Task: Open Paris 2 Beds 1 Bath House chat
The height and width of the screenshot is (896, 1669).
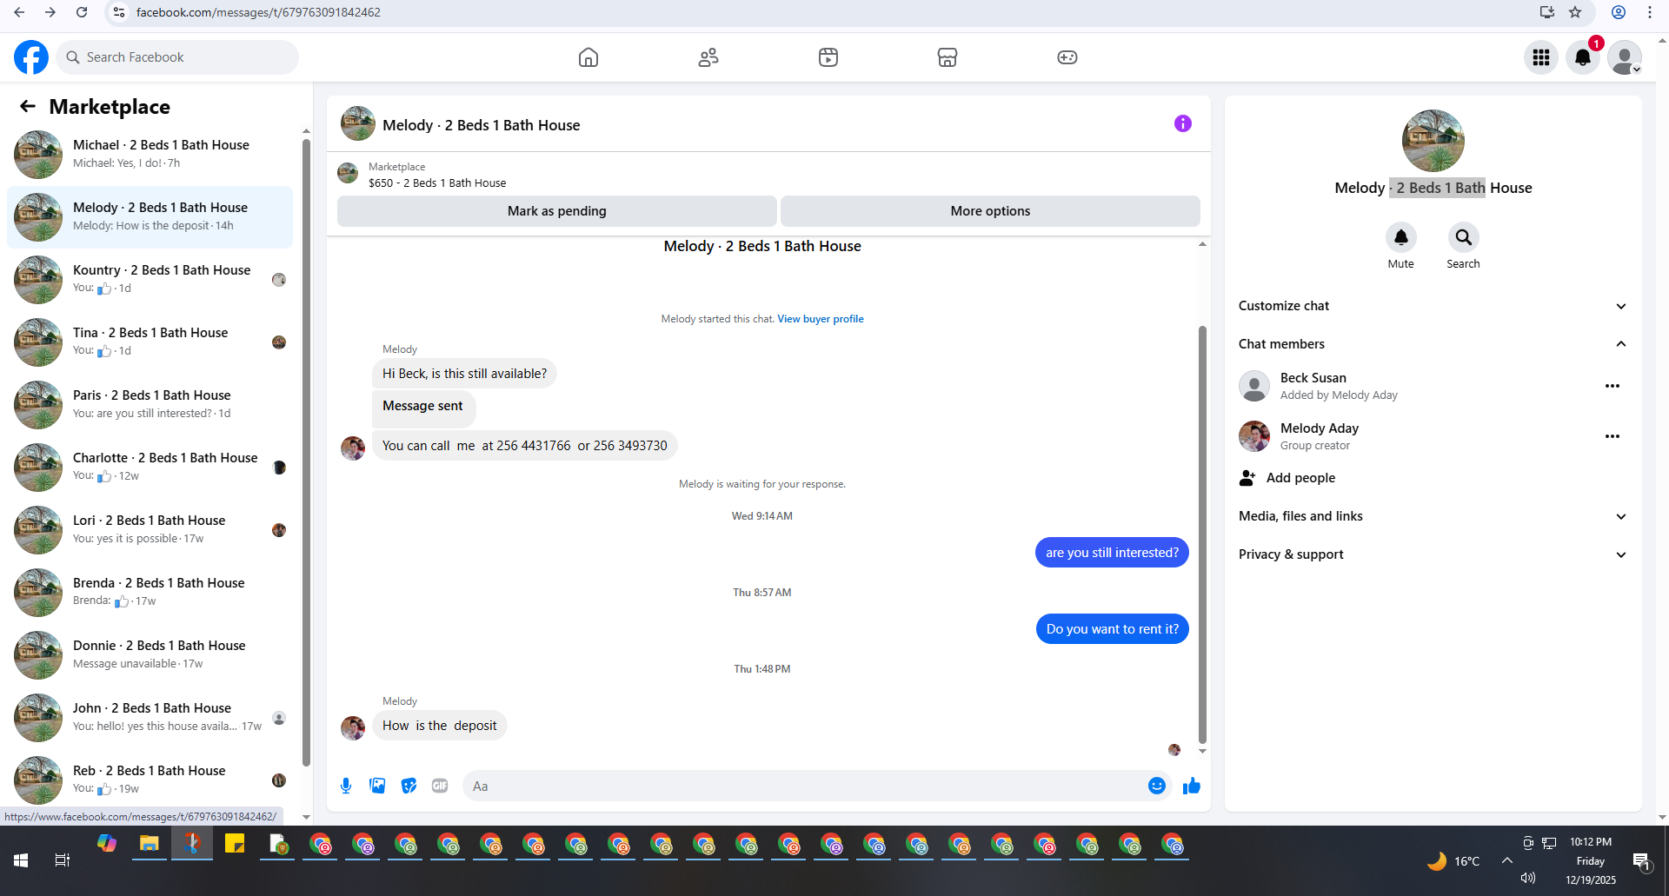Action: point(150,405)
